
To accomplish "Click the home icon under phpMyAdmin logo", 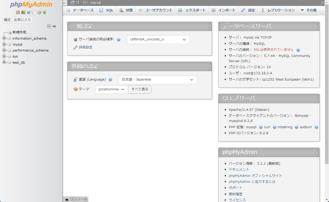I will 18,13.
